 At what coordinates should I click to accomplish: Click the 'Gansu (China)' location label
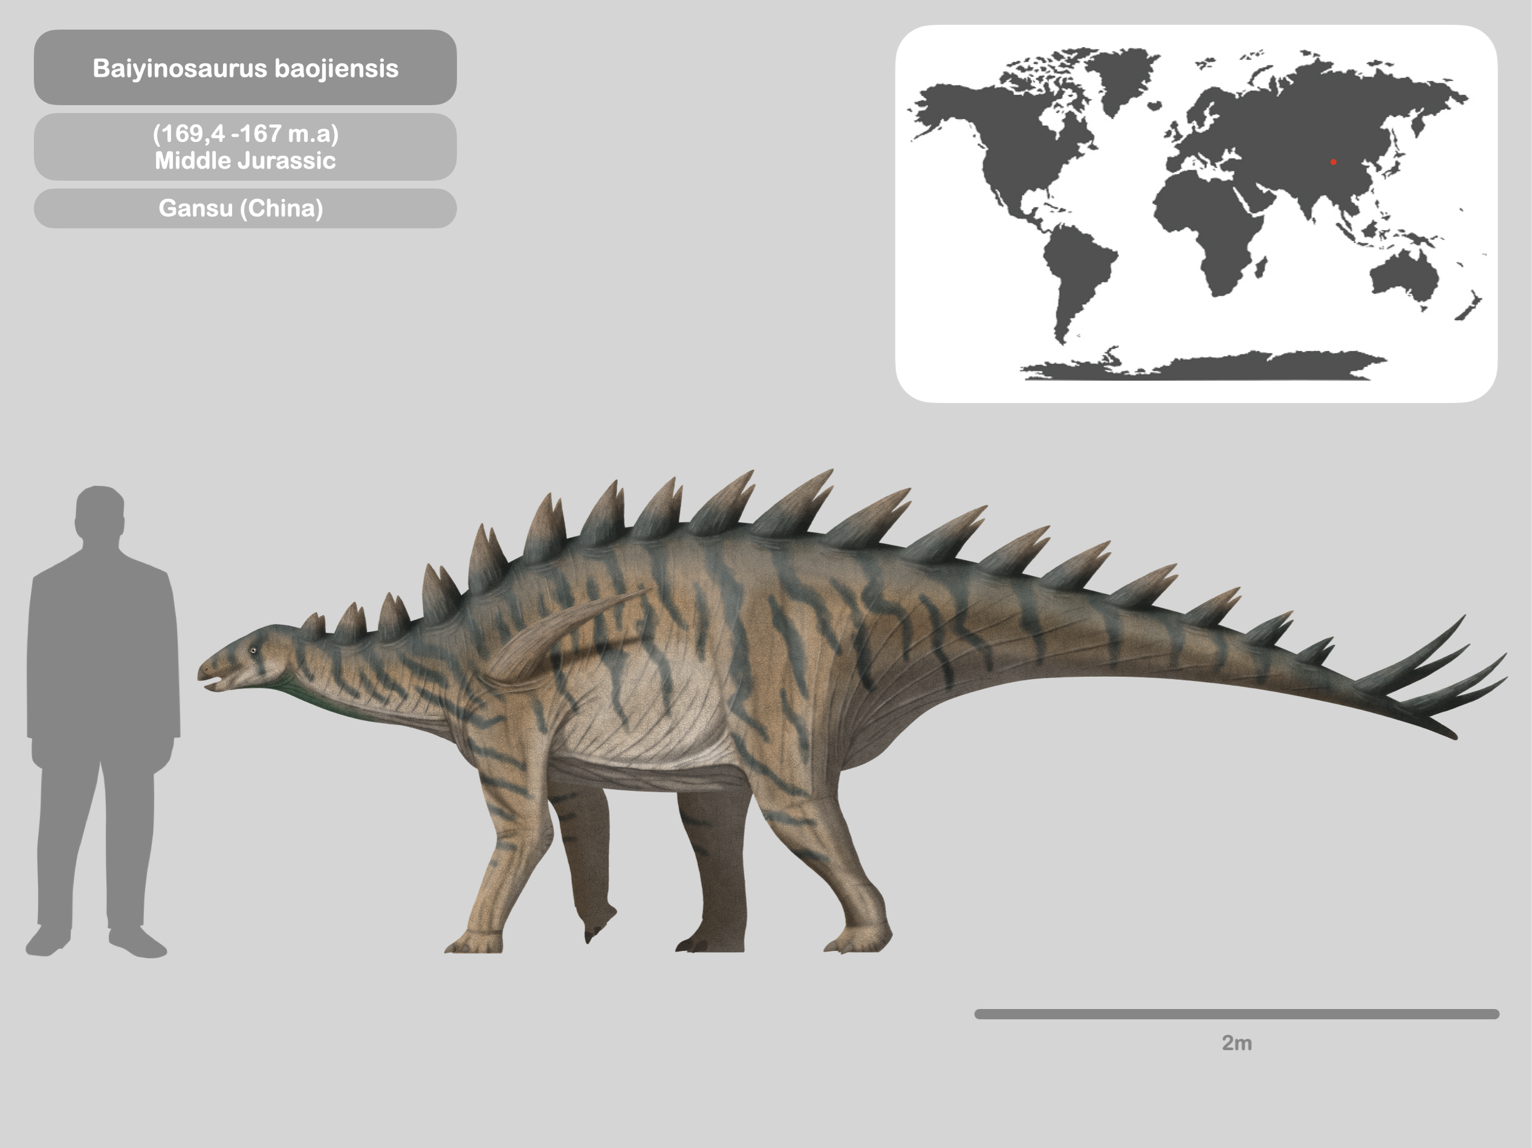[x=245, y=208]
